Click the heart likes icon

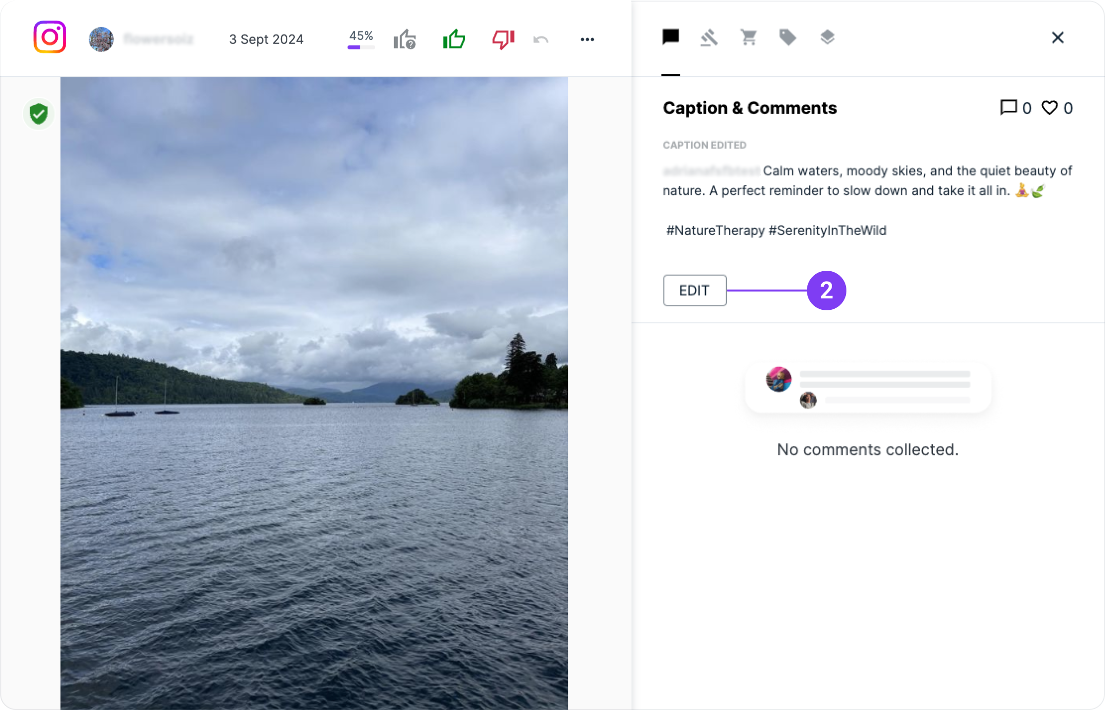[x=1049, y=107]
